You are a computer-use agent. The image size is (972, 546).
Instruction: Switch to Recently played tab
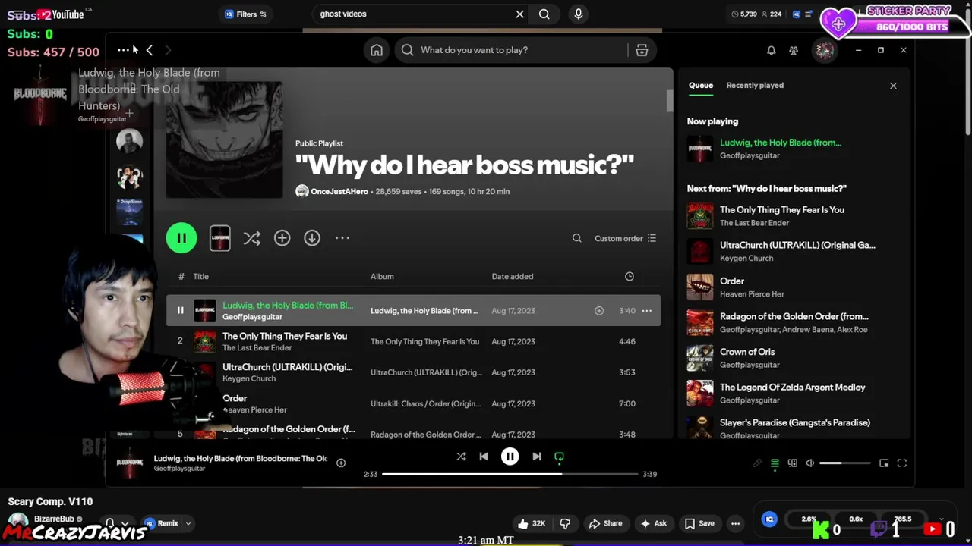pyautogui.click(x=755, y=85)
